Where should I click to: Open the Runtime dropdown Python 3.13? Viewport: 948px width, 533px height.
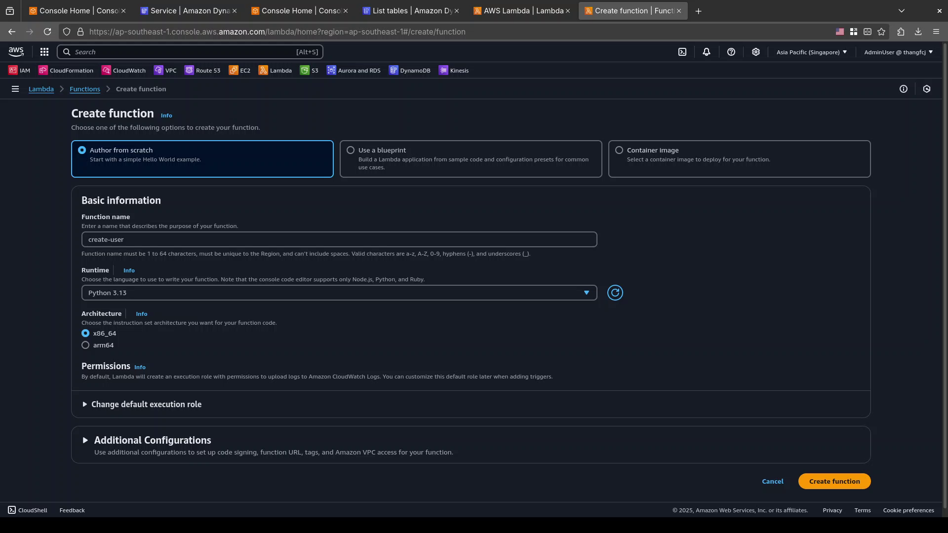(339, 293)
